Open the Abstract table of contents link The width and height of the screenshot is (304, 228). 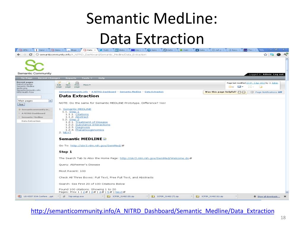[x=82, y=117]
